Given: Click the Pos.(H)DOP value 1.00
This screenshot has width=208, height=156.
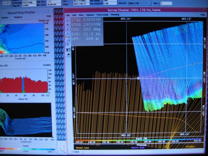Looking at the screenshot, I should pyautogui.click(x=110, y=4).
